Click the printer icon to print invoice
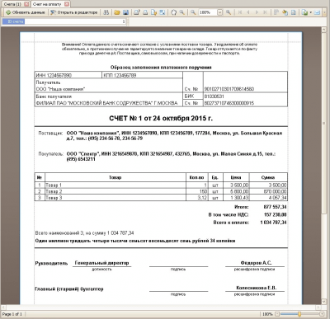330x319 pixels. click(145, 12)
